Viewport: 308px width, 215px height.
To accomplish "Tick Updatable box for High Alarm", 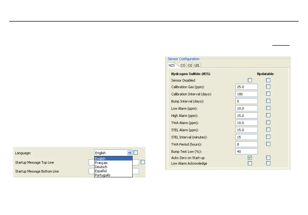I will [268, 115].
